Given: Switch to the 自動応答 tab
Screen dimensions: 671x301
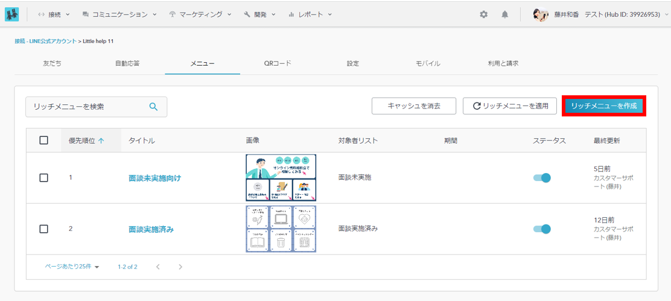Looking at the screenshot, I should (x=127, y=63).
